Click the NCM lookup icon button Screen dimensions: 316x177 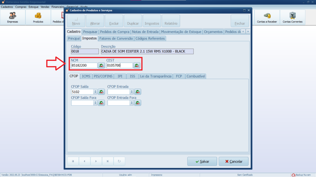point(101,65)
